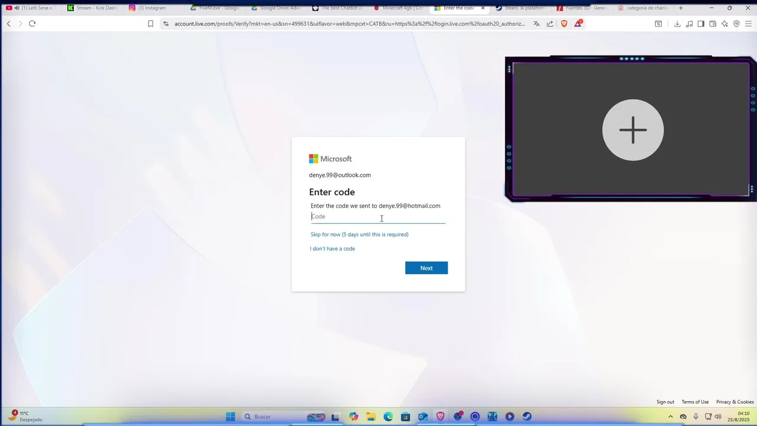
Task: Switch to the Google Drive tab
Action: (277, 8)
